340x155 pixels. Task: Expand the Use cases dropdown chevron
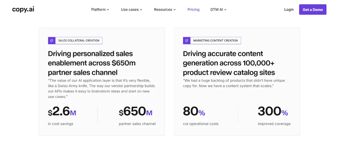[x=141, y=10]
